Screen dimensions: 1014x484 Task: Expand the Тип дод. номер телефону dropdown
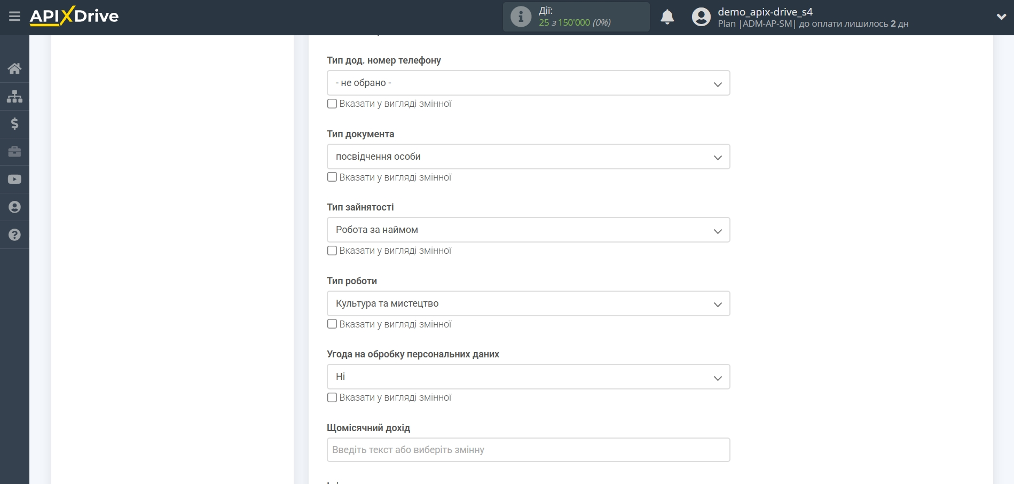pos(528,83)
